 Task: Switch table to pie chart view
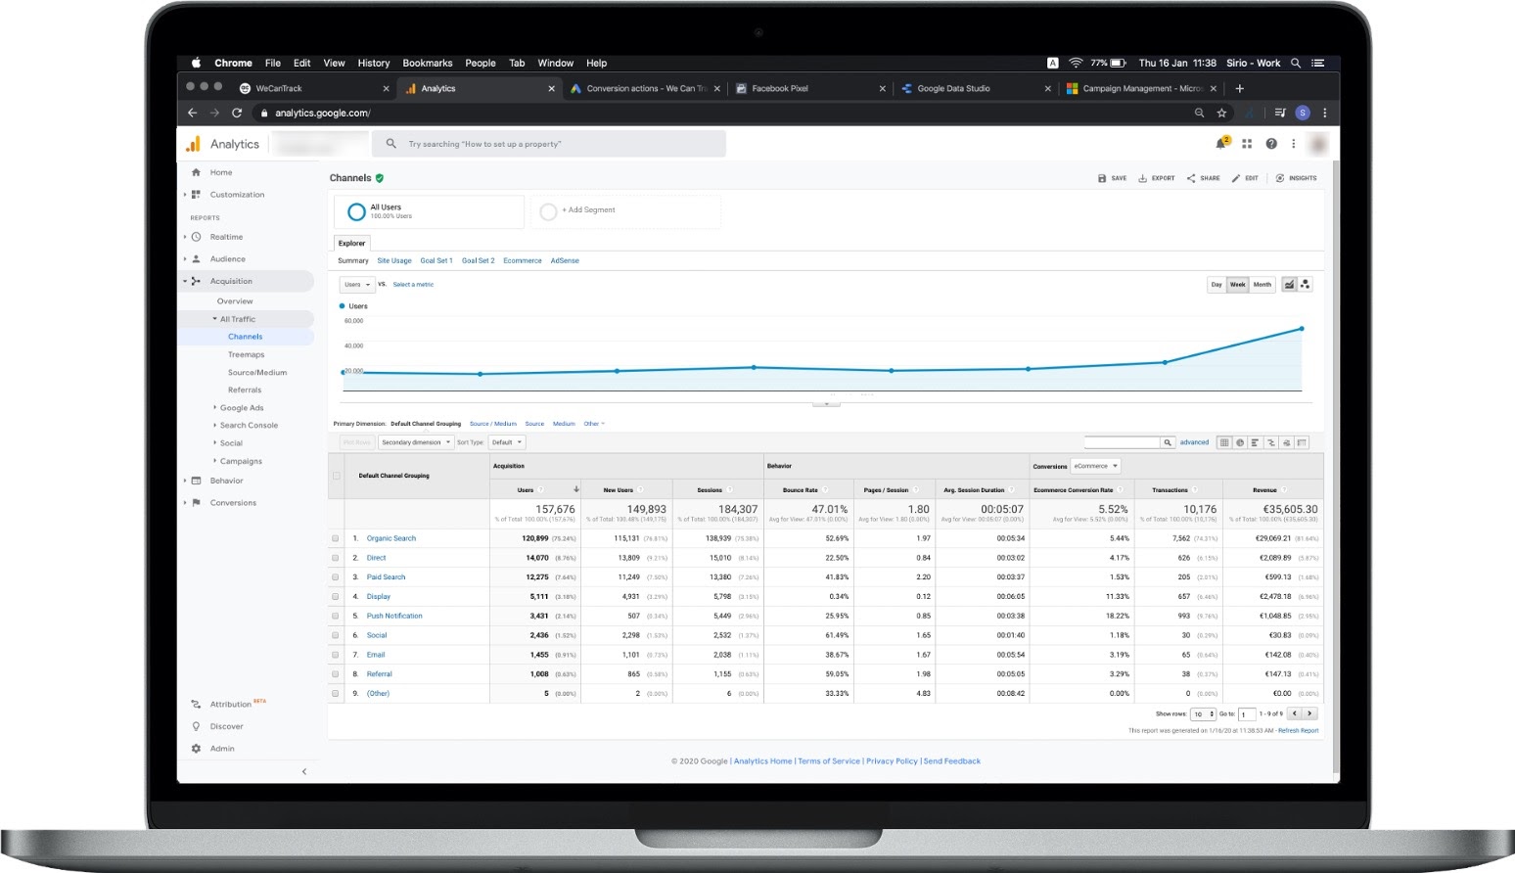1240,442
